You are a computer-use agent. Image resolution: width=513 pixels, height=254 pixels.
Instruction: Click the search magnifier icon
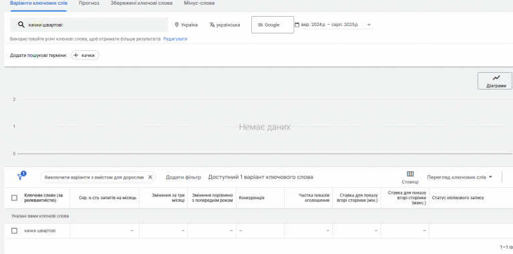tap(21, 25)
